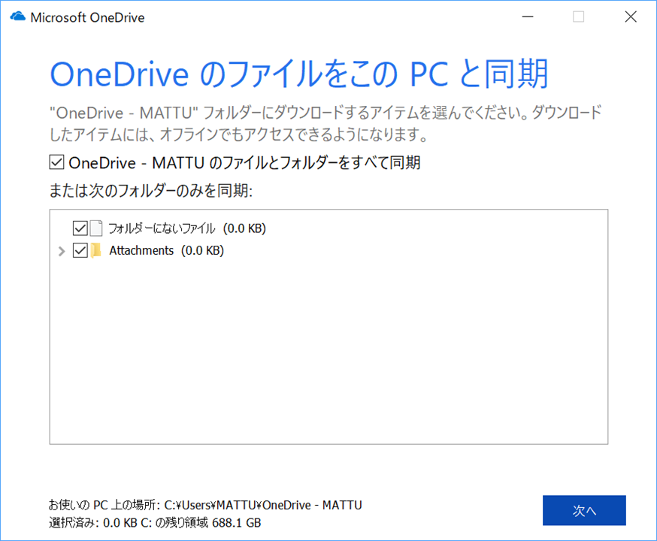Select the フォルダーにないファイル (0.0 KB) label
The image size is (657, 541).
(187, 228)
